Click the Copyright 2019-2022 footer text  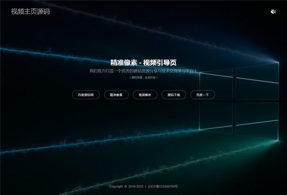pyautogui.click(x=125, y=186)
